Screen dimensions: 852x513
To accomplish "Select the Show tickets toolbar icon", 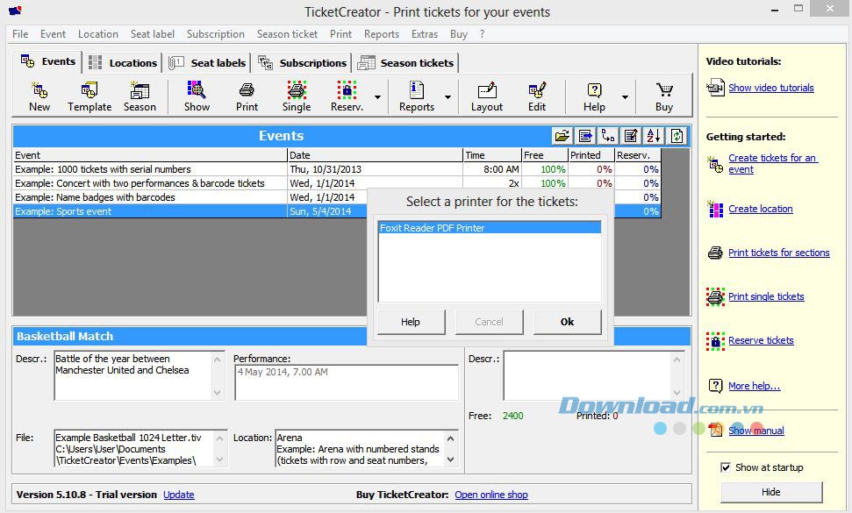I will tap(196, 95).
